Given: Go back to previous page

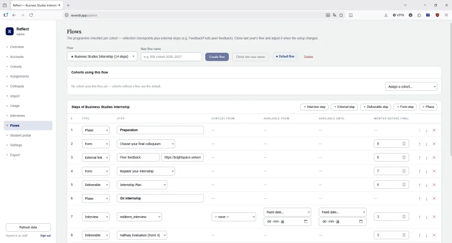Looking at the screenshot, I should [x=14, y=15].
